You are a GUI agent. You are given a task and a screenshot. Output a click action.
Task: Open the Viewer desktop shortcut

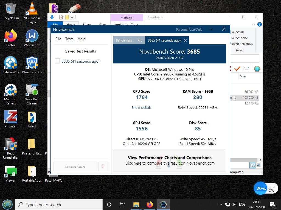11,174
